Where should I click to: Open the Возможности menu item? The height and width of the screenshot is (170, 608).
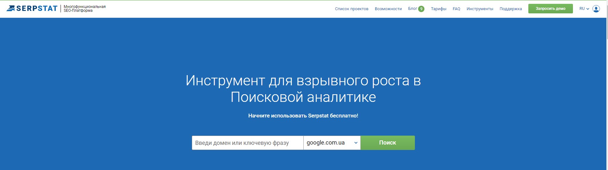coord(388,9)
